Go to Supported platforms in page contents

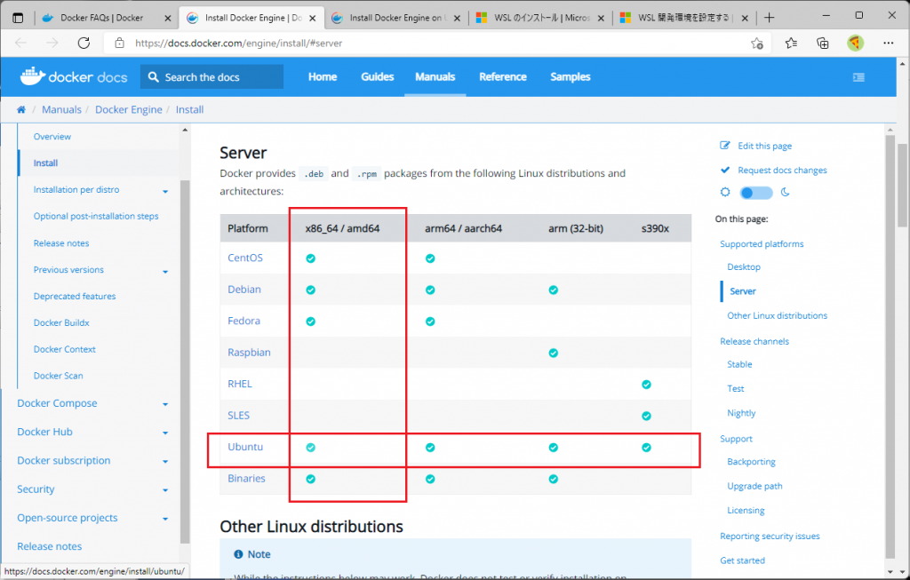[x=762, y=243]
